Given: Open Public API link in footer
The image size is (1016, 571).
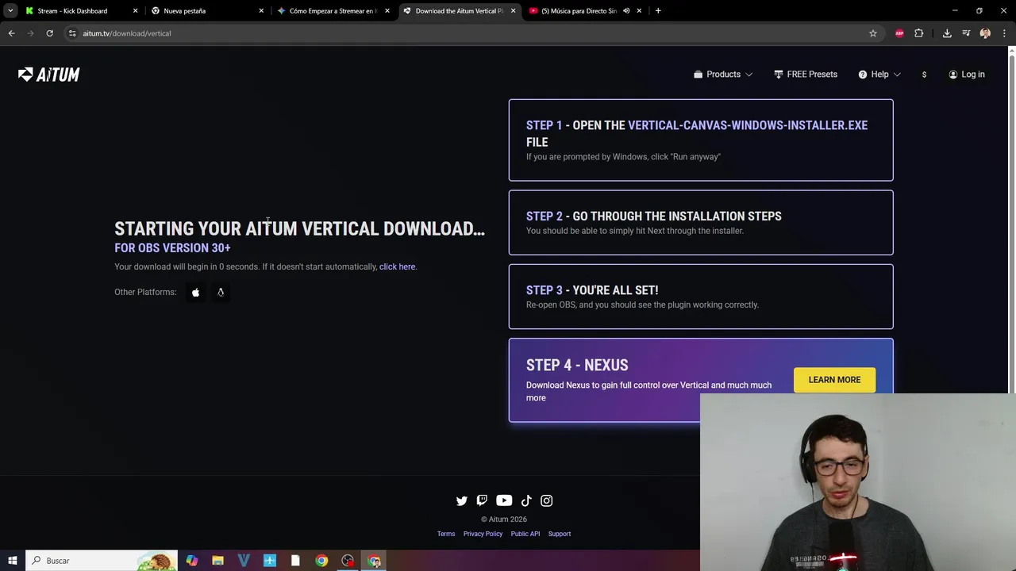Looking at the screenshot, I should tap(525, 534).
